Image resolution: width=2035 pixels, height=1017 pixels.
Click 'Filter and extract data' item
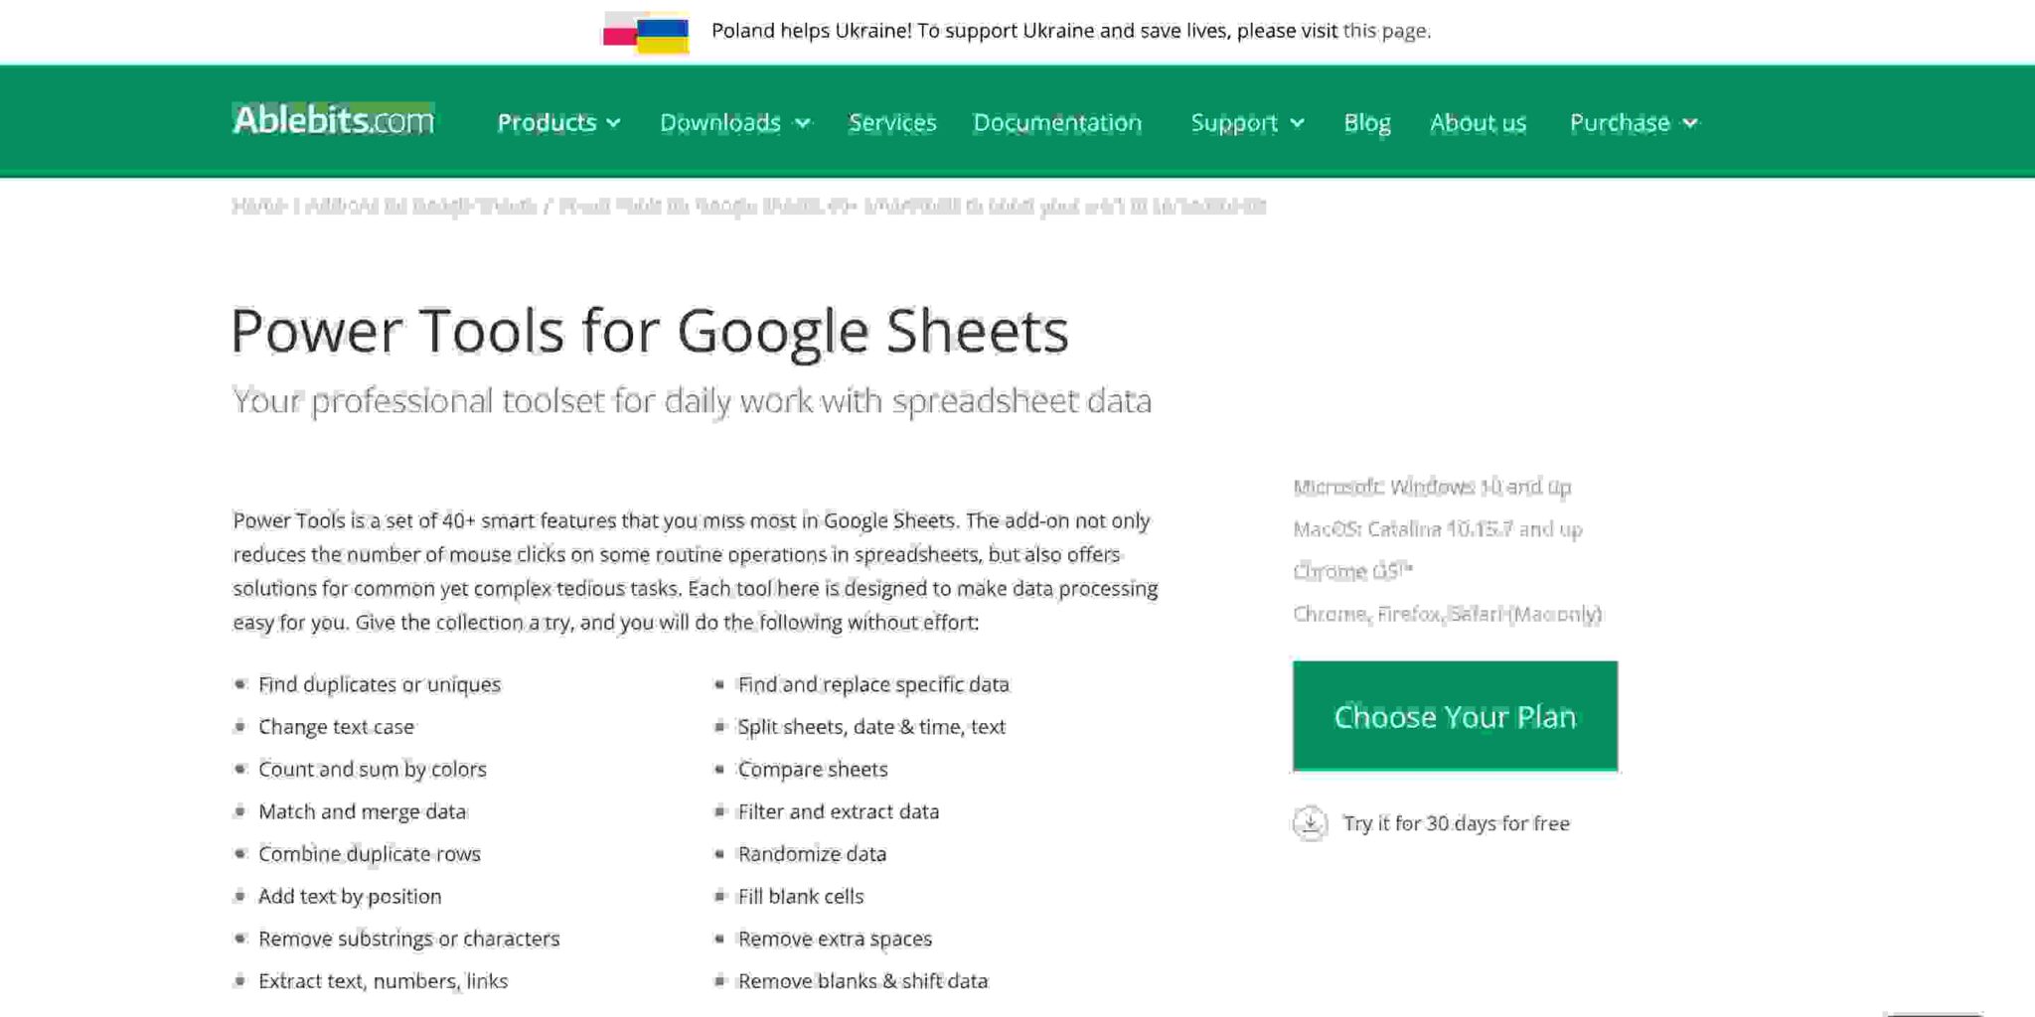(839, 811)
